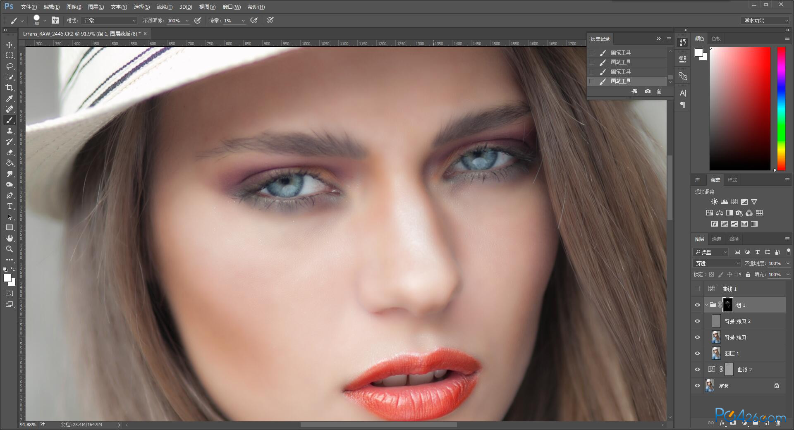Open the 滤镜(T) menu
Screen dimensions: 794x430
(164, 7)
